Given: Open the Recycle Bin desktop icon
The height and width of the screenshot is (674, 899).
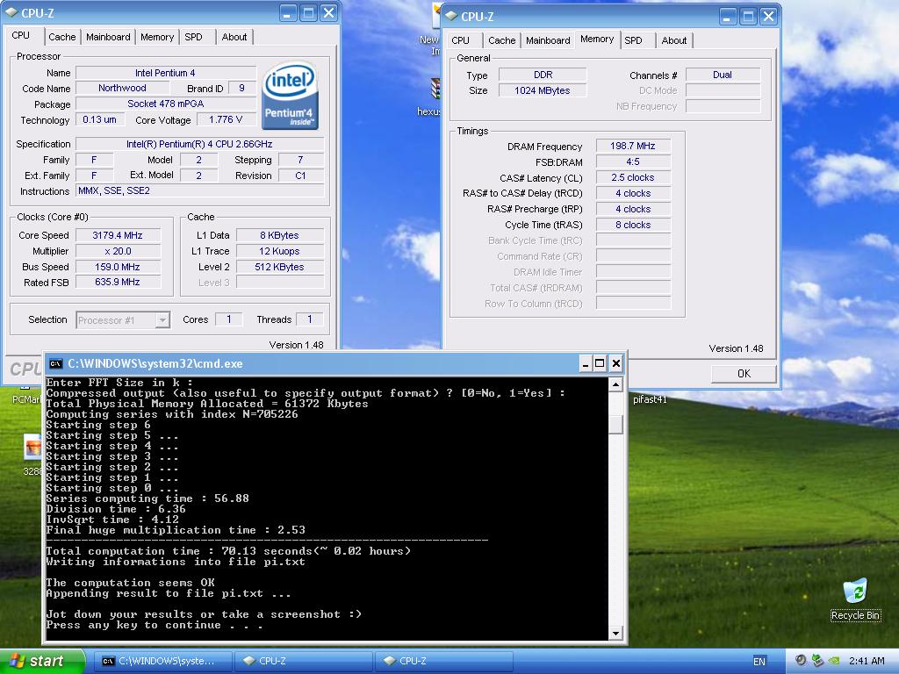Looking at the screenshot, I should (855, 599).
